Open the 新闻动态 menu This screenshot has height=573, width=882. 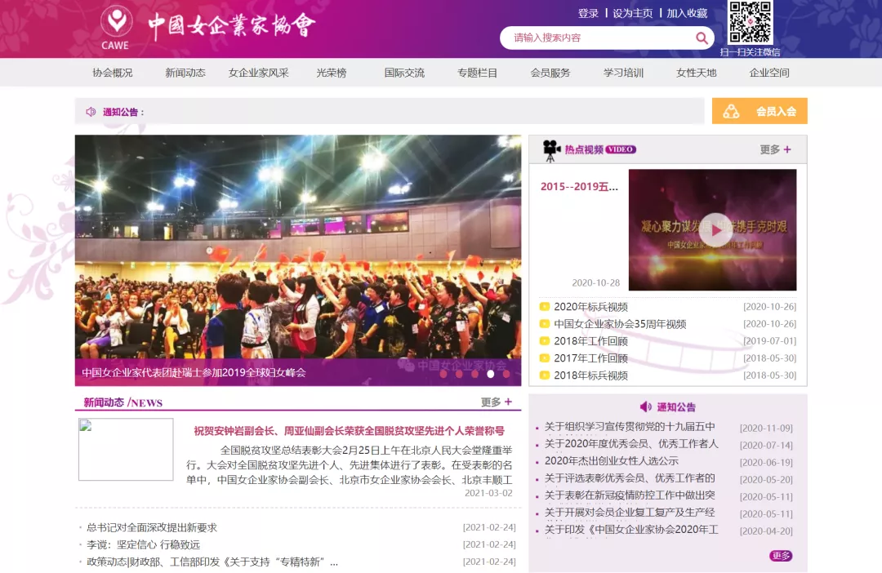point(185,73)
